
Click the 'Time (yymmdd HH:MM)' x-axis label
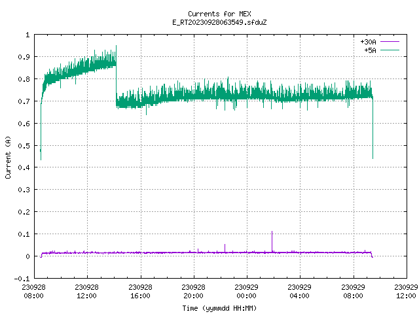pyautogui.click(x=219, y=308)
